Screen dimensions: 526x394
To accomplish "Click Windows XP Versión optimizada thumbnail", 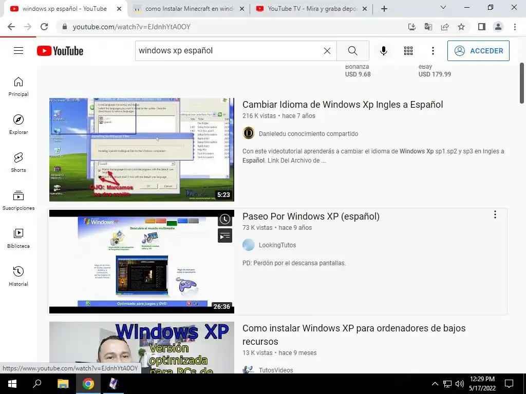I will (x=142, y=347).
